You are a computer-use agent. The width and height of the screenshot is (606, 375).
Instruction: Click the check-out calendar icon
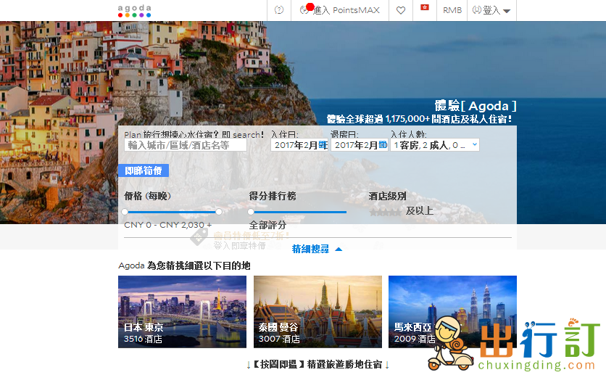point(383,144)
